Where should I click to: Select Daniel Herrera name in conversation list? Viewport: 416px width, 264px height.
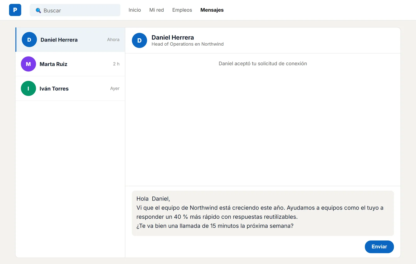pos(59,40)
